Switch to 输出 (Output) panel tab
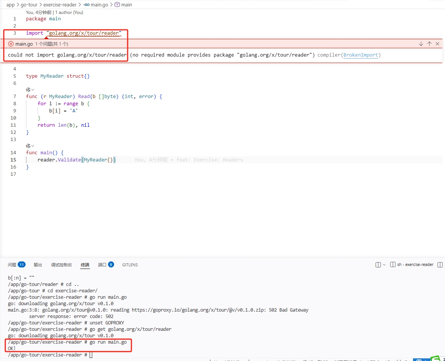Image resolution: width=445 pixels, height=361 pixels. pos(38,265)
